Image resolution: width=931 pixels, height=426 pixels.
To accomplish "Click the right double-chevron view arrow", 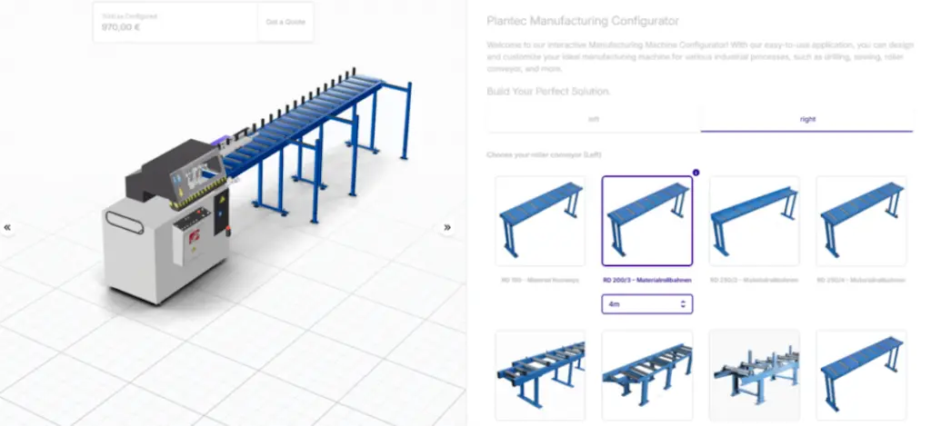I will point(447,227).
